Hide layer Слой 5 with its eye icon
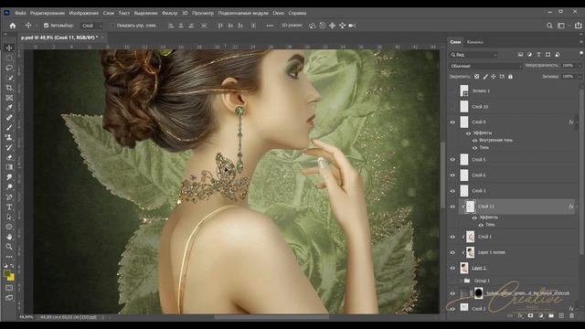Screen dimensions: 585x329 coord(452,160)
